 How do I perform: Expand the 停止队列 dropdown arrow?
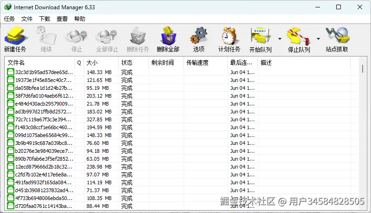point(318,39)
